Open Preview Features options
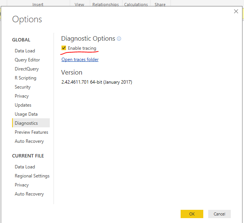Image resolution: width=244 pixels, height=223 pixels. point(31,132)
